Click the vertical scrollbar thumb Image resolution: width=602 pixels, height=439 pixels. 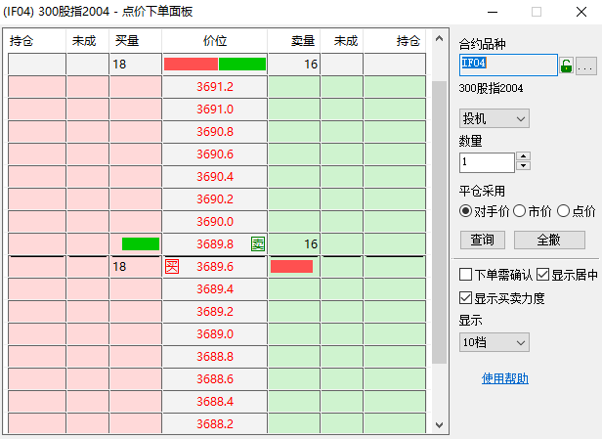439,222
